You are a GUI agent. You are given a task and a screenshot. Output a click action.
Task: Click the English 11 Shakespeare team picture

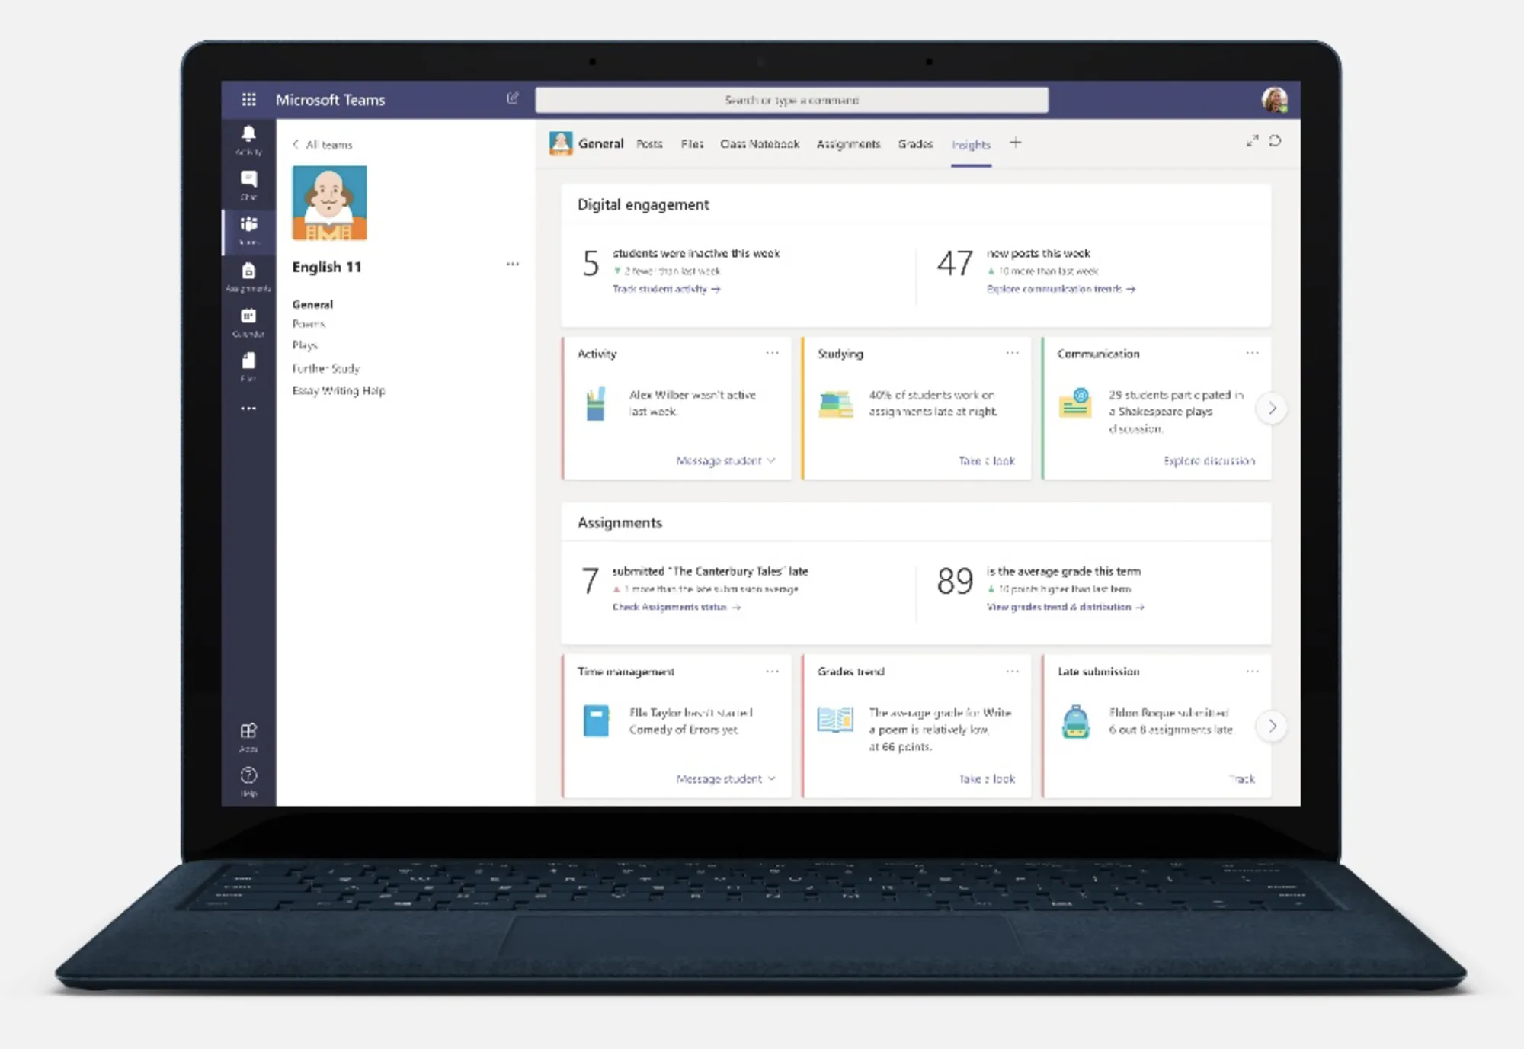tap(329, 203)
